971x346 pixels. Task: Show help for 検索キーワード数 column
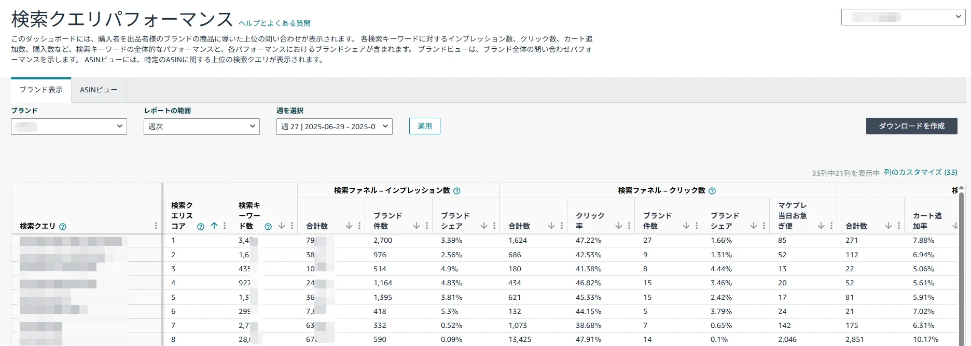268,226
